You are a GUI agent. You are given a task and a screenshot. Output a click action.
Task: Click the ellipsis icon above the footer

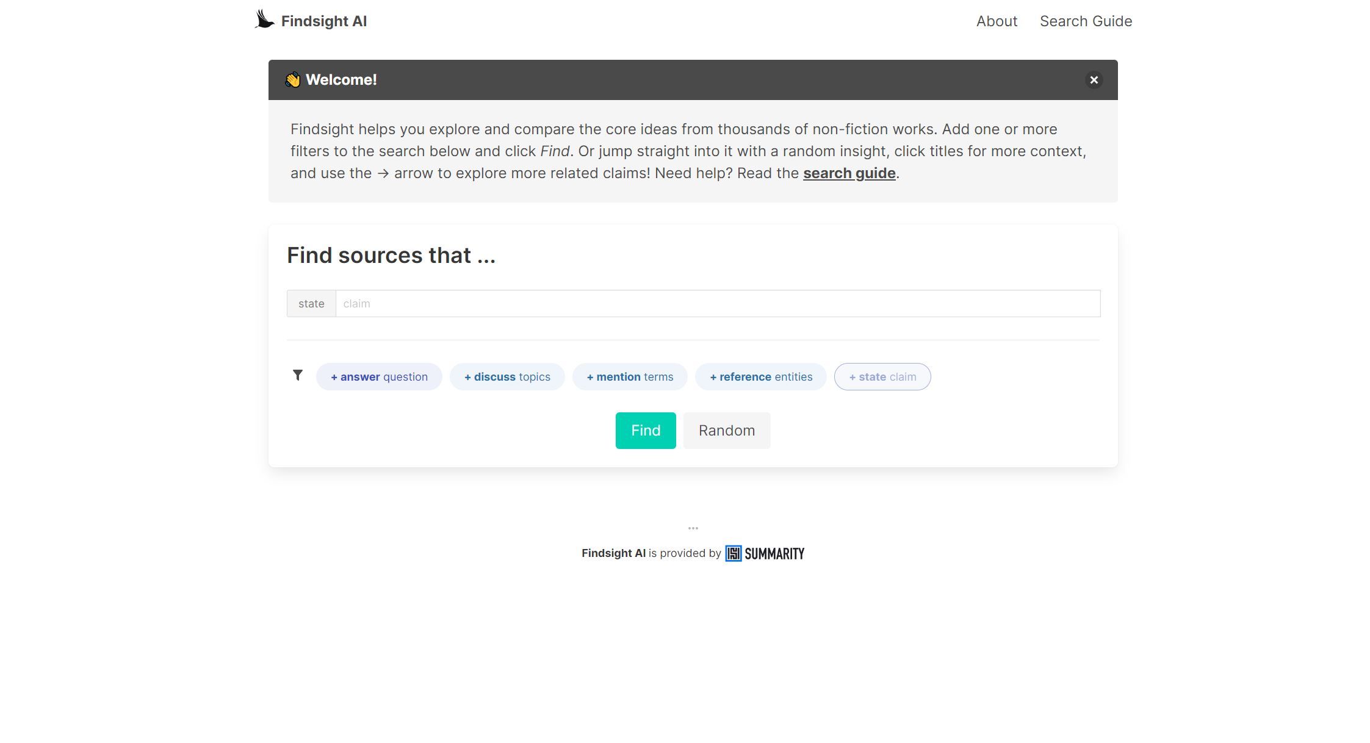click(x=693, y=527)
